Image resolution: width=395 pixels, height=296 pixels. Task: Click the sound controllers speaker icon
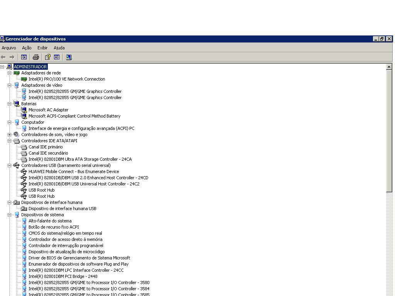pos(17,135)
